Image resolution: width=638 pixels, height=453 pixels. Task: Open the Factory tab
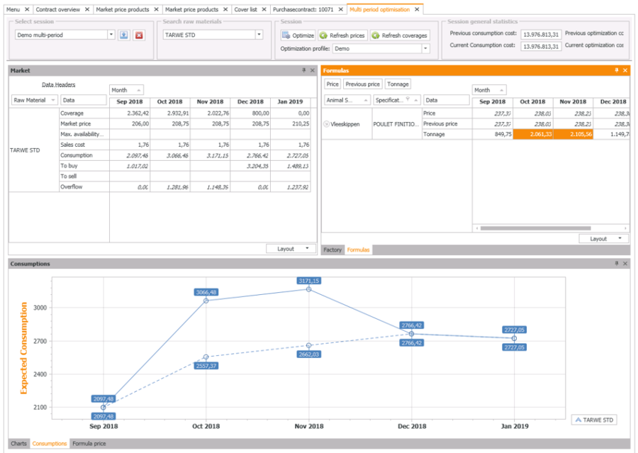tap(332, 250)
